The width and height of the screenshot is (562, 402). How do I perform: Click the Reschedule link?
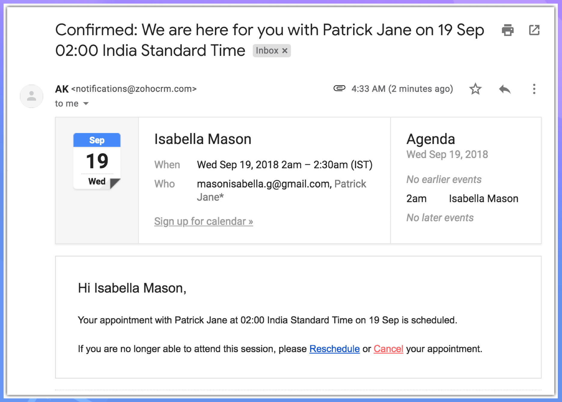click(x=334, y=349)
